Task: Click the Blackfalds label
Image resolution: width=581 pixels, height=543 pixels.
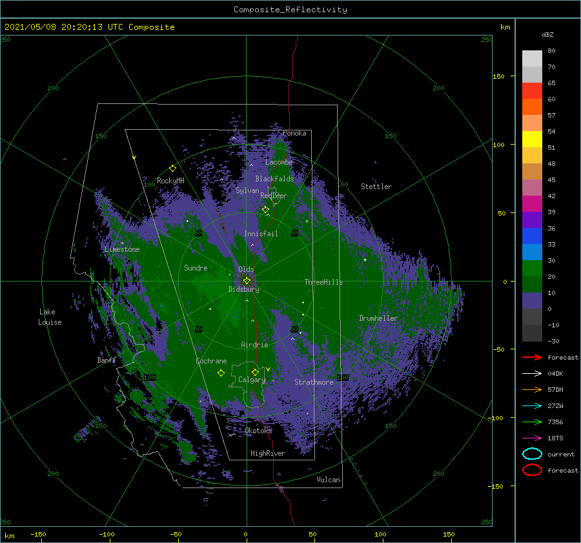Action: 274,179
